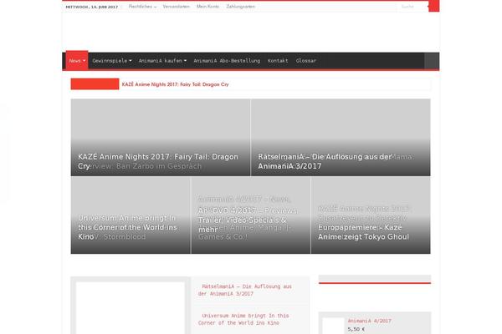Go to AnimaniA Abo-Bestellung
The height and width of the screenshot is (334, 502).
pyautogui.click(x=227, y=61)
